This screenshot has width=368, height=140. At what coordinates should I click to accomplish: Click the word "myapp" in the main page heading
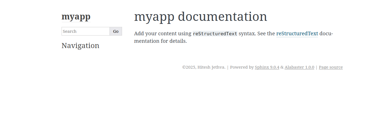coord(154,17)
